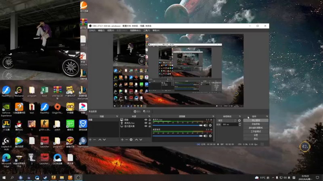Expand the hidden system tray icons chevron
The height and width of the screenshot is (181, 323).
click(x=273, y=177)
